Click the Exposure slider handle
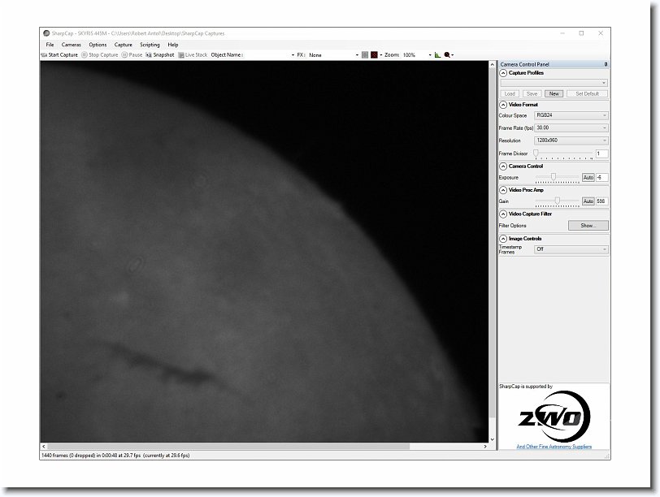The width and height of the screenshot is (660, 497). (x=554, y=177)
